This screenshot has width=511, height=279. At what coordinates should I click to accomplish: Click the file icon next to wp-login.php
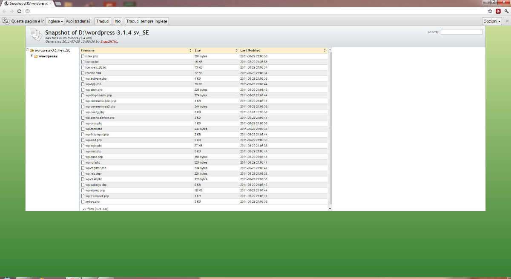coord(83,146)
